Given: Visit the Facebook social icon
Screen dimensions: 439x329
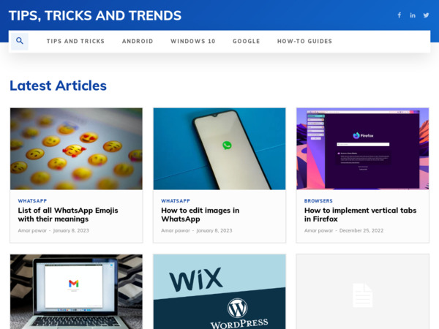Looking at the screenshot, I should click(399, 15).
